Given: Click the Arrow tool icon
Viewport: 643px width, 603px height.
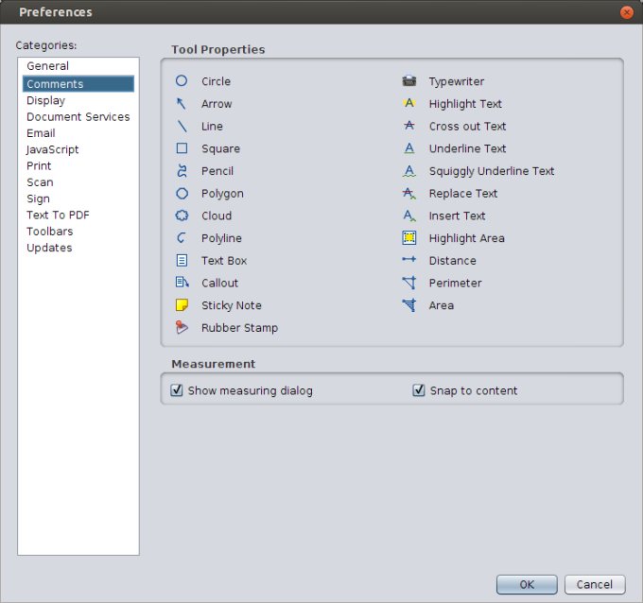Looking at the screenshot, I should coord(182,103).
